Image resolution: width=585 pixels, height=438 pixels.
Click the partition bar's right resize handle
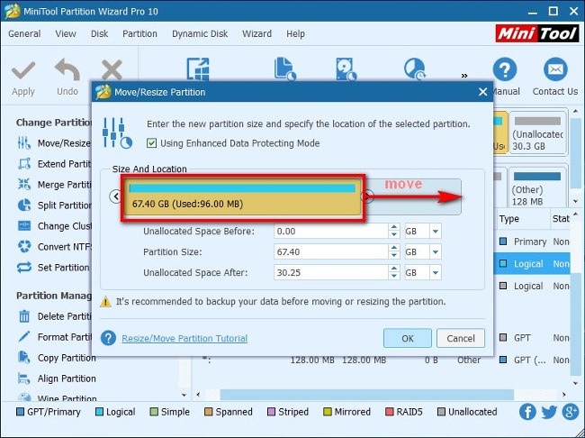tap(367, 196)
